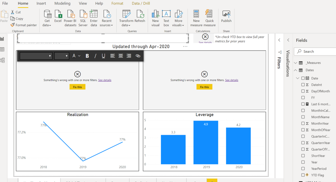The image size is (336, 182).
Task: Align text left in formatting toolbar
Action: pos(113,56)
